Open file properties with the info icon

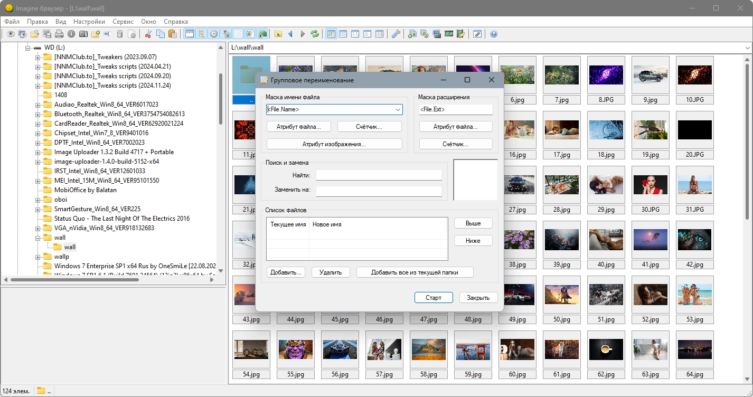71,34
